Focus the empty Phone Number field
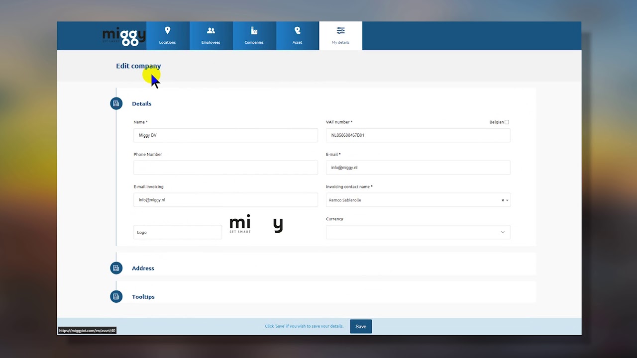The width and height of the screenshot is (637, 358). pyautogui.click(x=225, y=168)
